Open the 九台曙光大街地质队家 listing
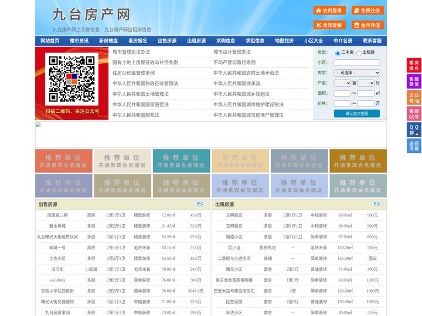 [x=57, y=237]
